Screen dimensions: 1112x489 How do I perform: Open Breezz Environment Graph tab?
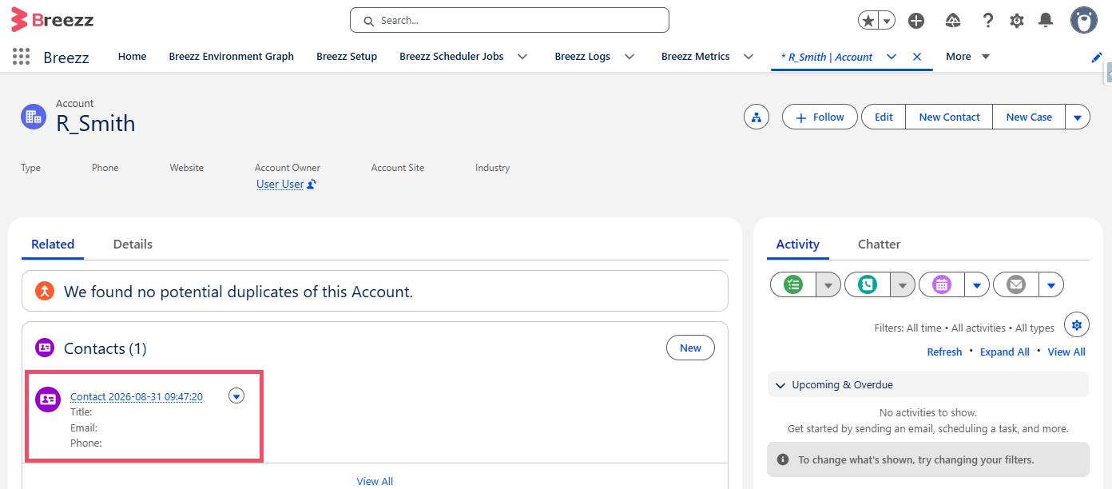(232, 57)
